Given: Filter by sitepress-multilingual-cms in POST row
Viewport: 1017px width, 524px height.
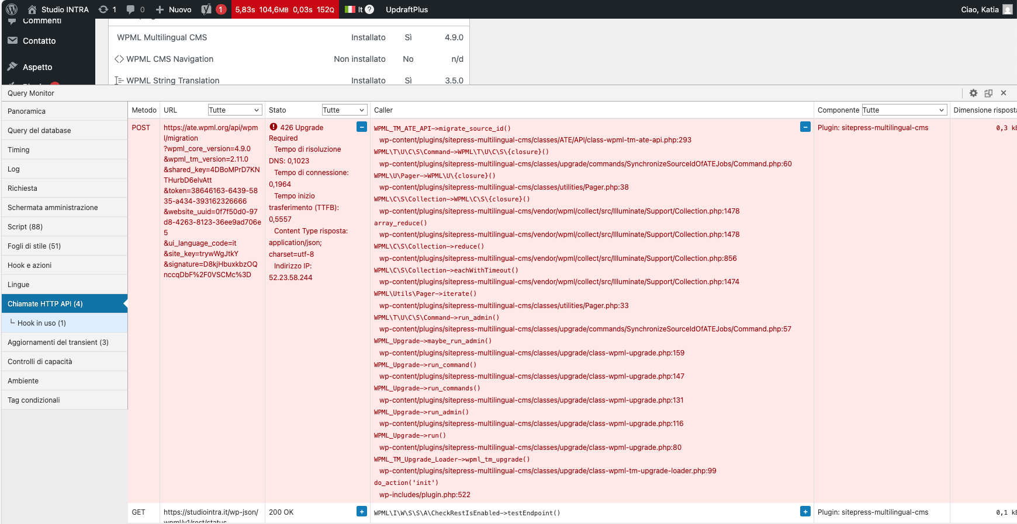Looking at the screenshot, I should pyautogui.click(x=873, y=127).
